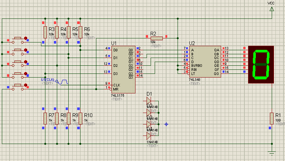
Task: Select the U1(CLK) pulse generator symbol
Action: [61, 82]
